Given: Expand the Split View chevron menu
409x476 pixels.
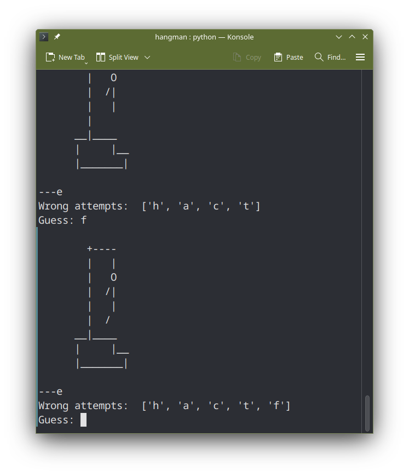Looking at the screenshot, I should point(147,57).
